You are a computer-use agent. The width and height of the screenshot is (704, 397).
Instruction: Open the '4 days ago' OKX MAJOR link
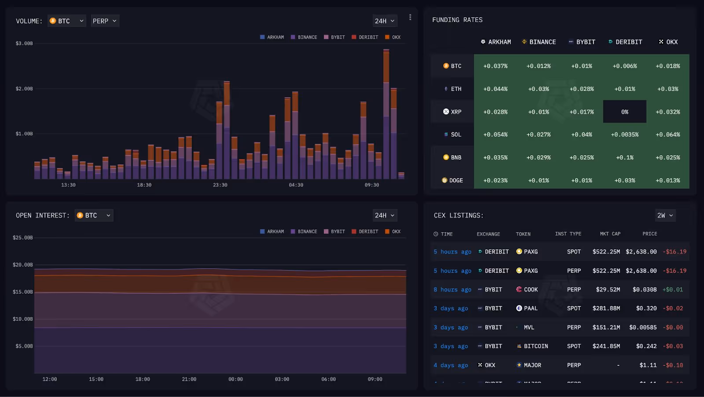point(451,365)
